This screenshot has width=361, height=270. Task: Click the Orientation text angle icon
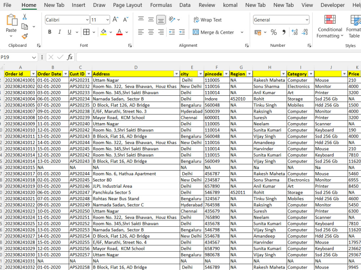[172, 19]
